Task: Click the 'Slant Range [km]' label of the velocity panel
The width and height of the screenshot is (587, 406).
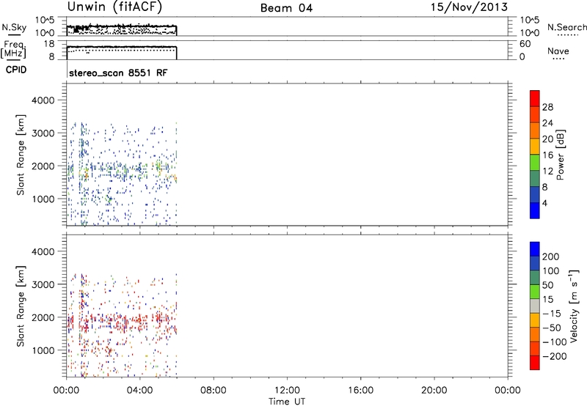Action: coord(21,306)
